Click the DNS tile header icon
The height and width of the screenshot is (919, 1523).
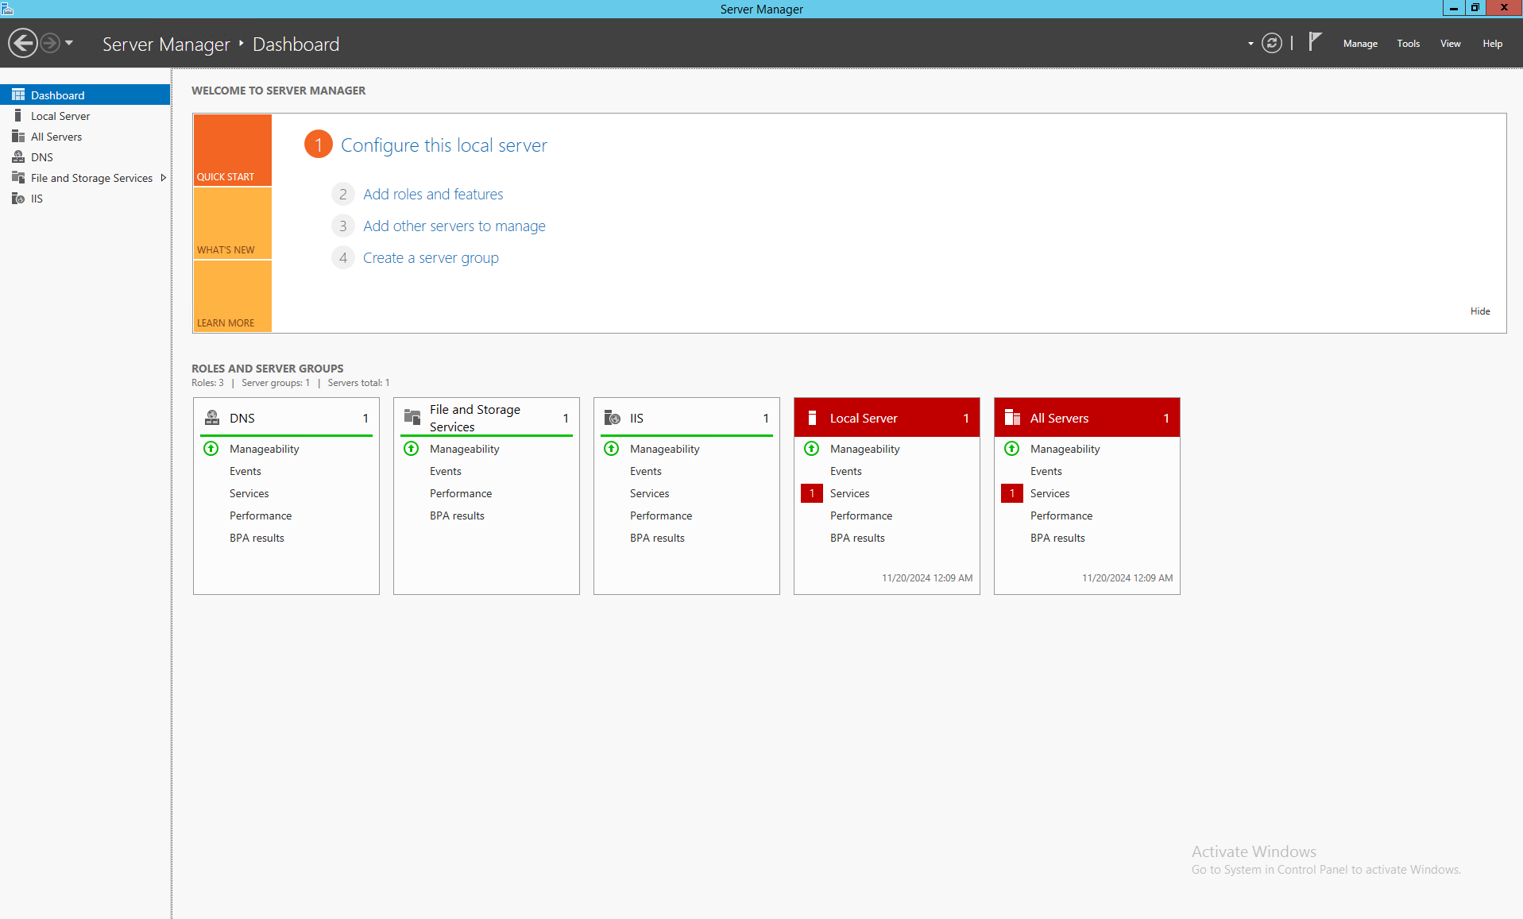point(212,417)
